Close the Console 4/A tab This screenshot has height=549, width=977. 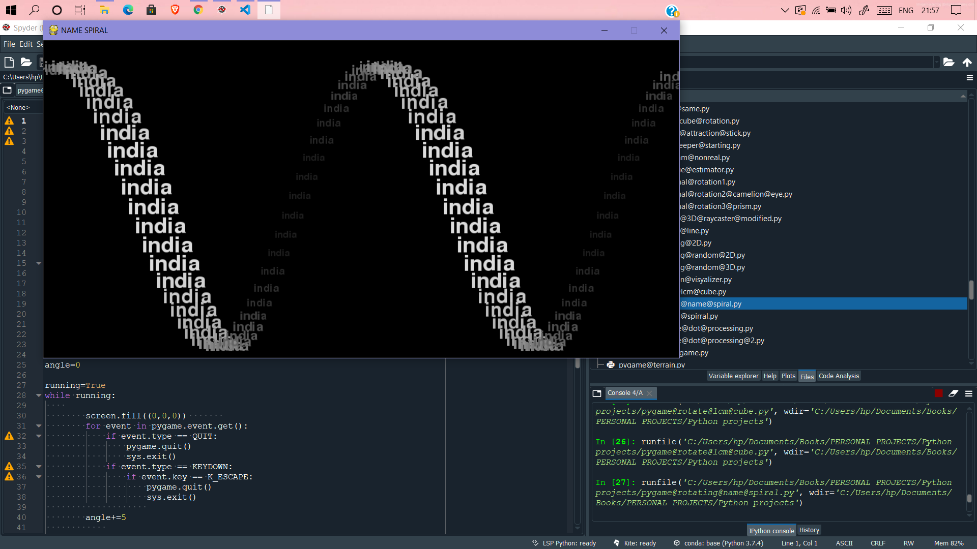point(649,393)
